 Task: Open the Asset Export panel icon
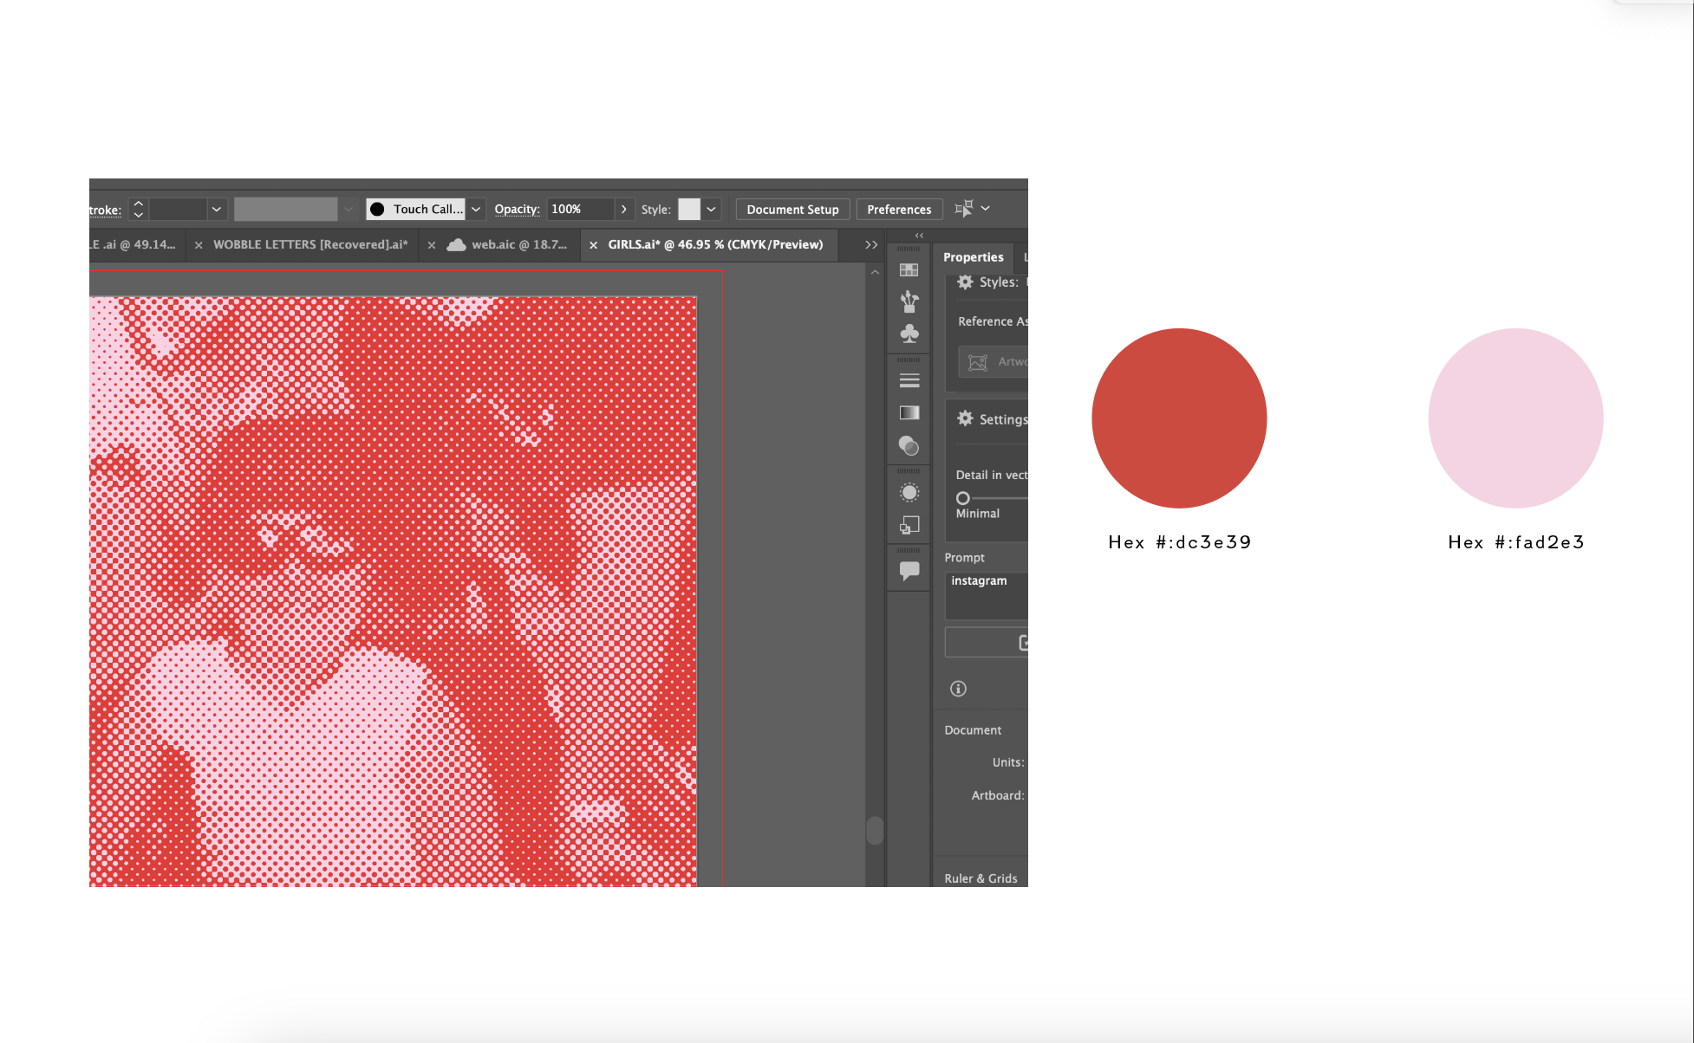tap(909, 525)
